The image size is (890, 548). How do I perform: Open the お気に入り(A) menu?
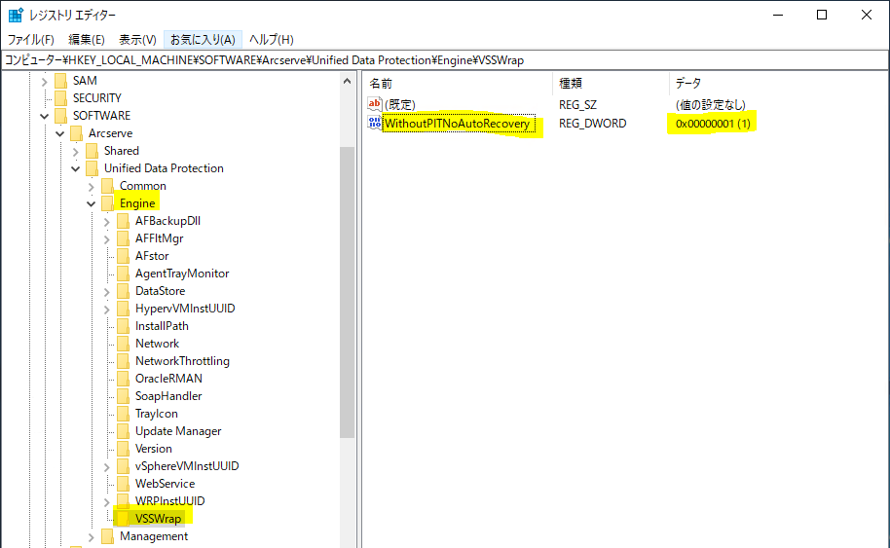point(203,40)
